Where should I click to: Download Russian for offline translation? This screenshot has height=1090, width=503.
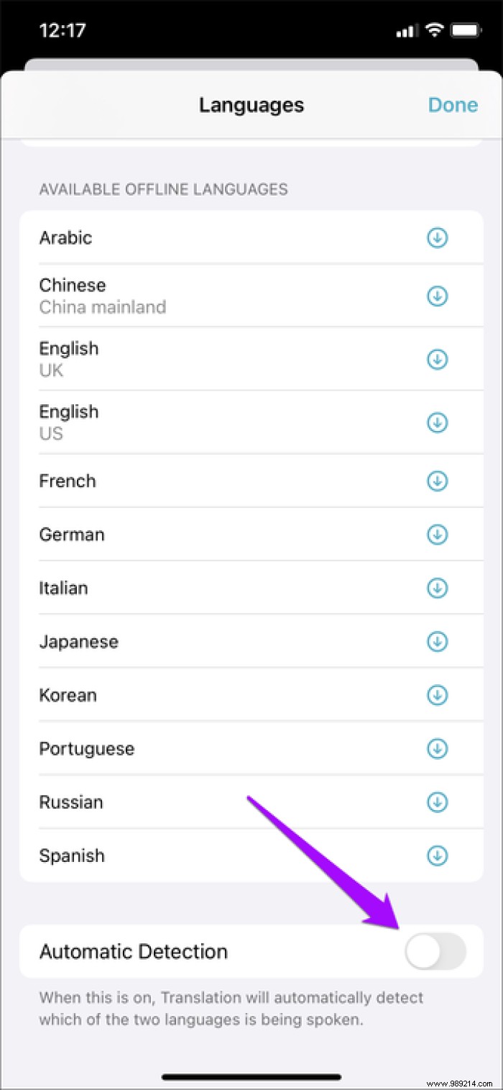click(x=437, y=802)
